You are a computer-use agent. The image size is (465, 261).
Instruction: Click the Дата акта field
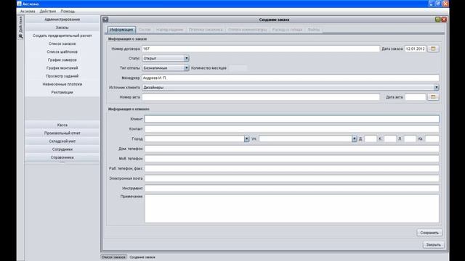click(x=415, y=96)
